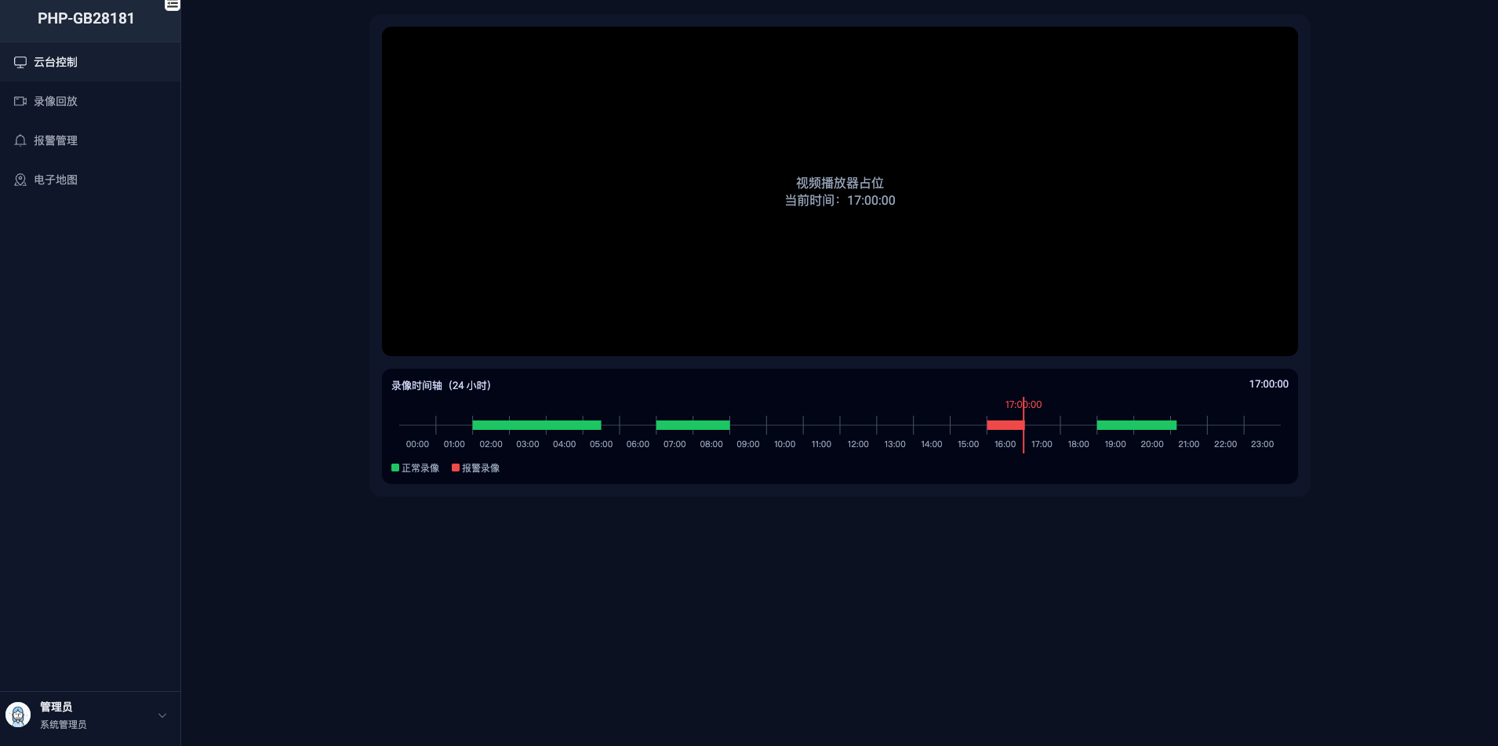Open 录像回放 from the sidebar menu

tap(55, 100)
